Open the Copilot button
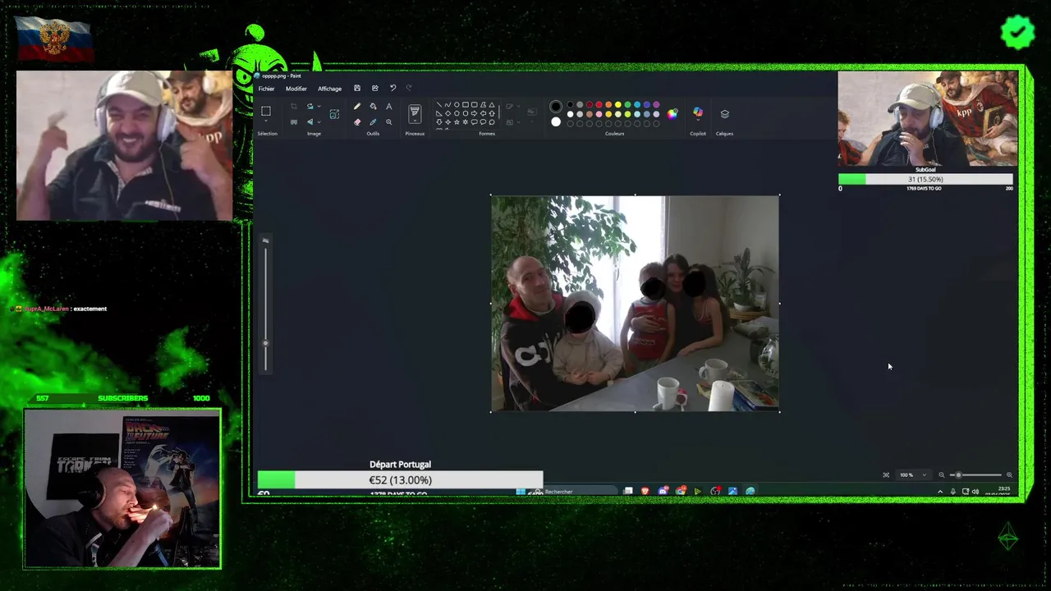 697,111
